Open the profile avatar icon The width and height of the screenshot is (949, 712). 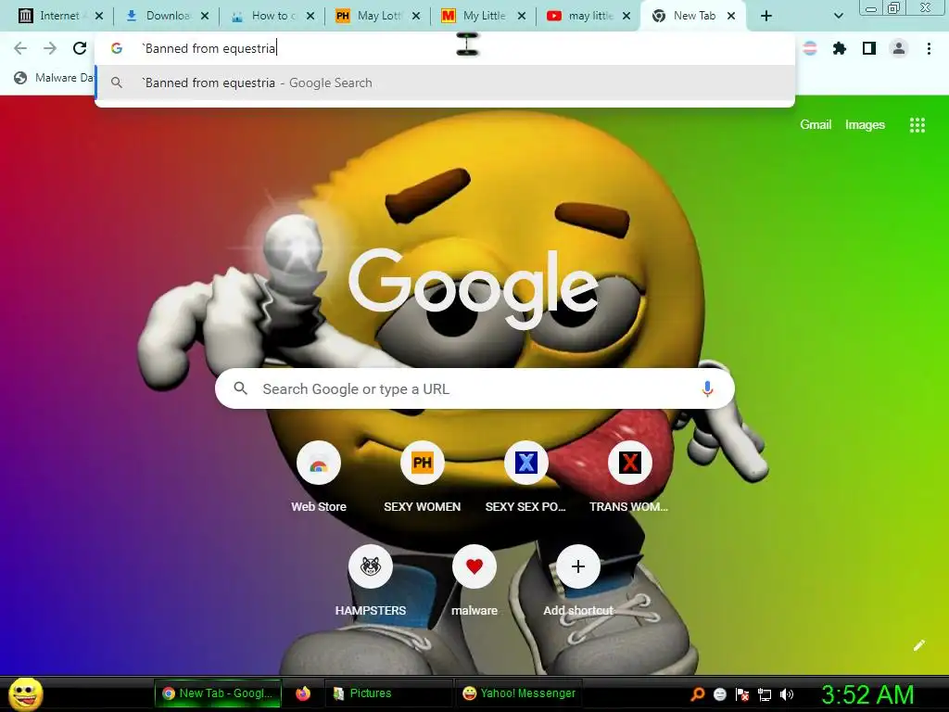tap(899, 48)
